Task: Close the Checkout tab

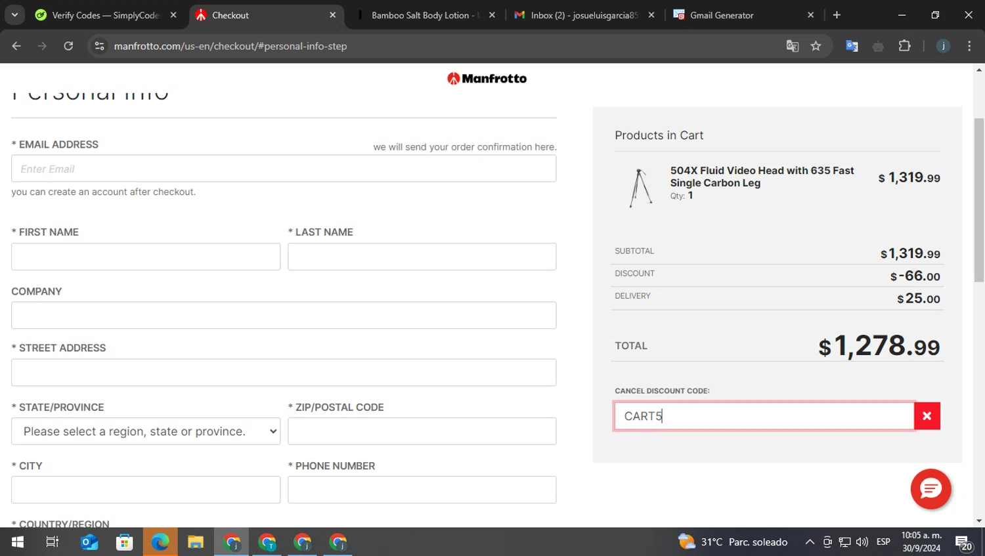Action: tap(333, 15)
